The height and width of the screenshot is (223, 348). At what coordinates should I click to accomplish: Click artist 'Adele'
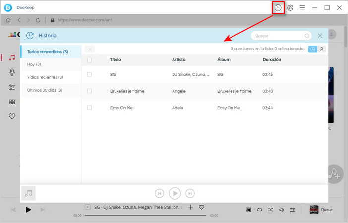pos(177,108)
